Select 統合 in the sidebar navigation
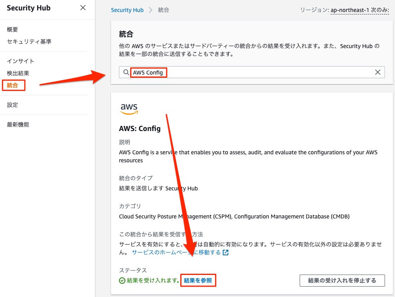This screenshot has width=395, height=297. pyautogui.click(x=12, y=85)
